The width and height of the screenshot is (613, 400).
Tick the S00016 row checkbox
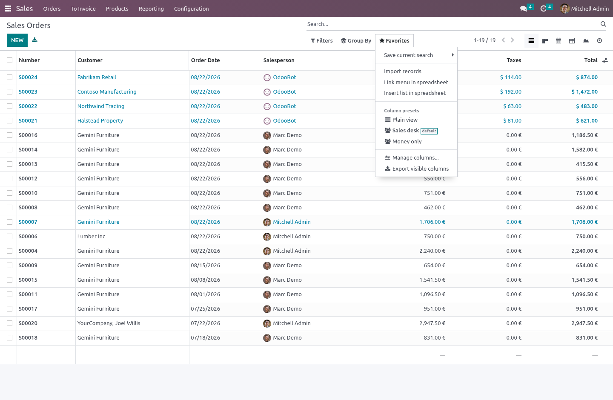pyautogui.click(x=9, y=135)
